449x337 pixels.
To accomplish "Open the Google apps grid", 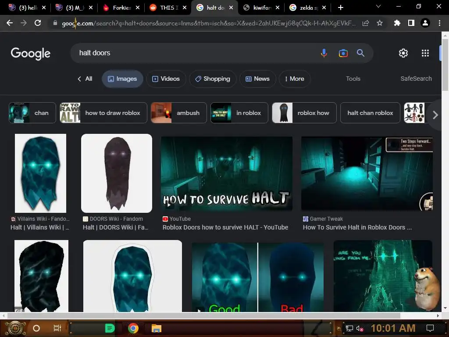I will coord(425,53).
